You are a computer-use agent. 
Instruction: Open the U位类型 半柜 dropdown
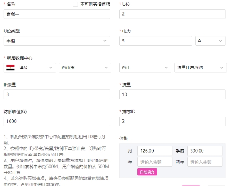click(x=57, y=41)
